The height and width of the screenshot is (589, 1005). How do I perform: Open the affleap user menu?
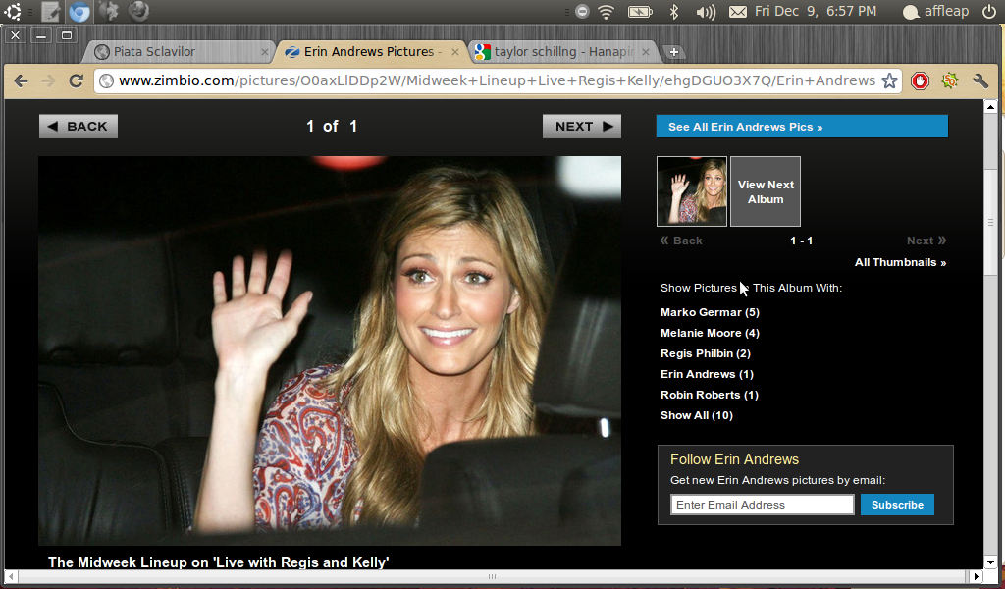click(935, 11)
